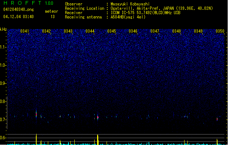The image size is (228, 145).
Task: Click the 'Observer' field label
Action: 74,4
